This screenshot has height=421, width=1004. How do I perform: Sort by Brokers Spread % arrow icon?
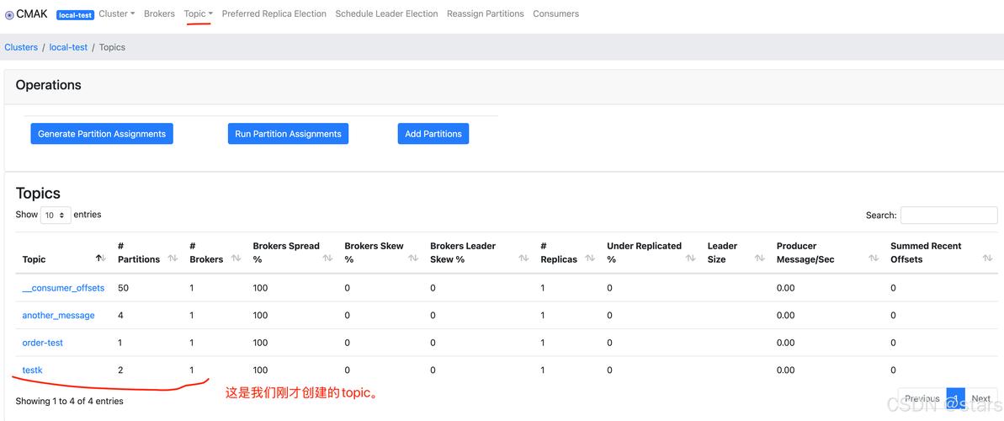[x=327, y=258]
